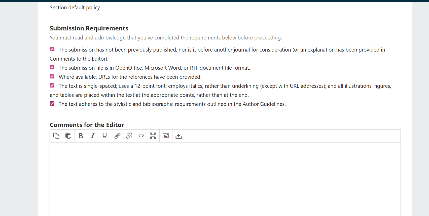Click the insert/edit link icon
This screenshot has height=216, width=429.
click(x=117, y=136)
